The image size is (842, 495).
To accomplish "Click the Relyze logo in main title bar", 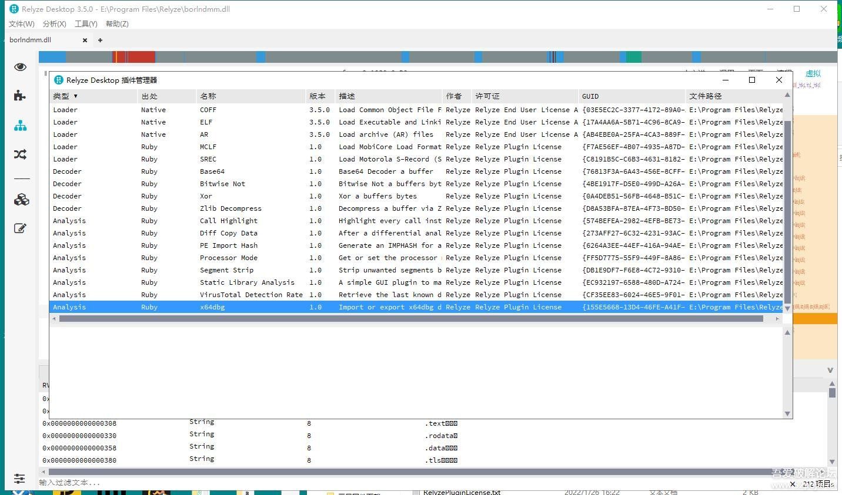I will click(14, 9).
